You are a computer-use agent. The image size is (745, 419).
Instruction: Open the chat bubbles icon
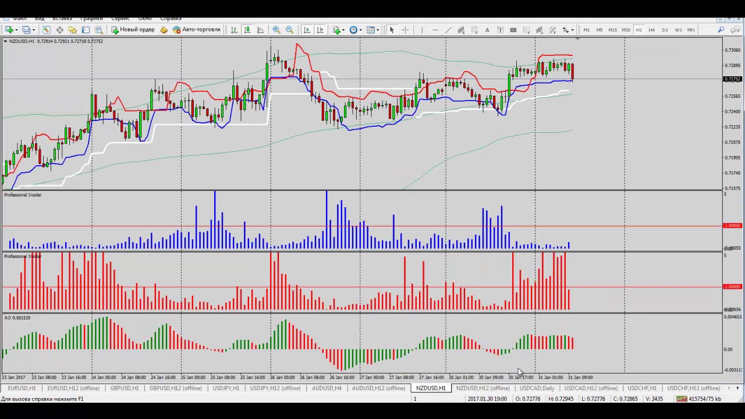click(735, 30)
